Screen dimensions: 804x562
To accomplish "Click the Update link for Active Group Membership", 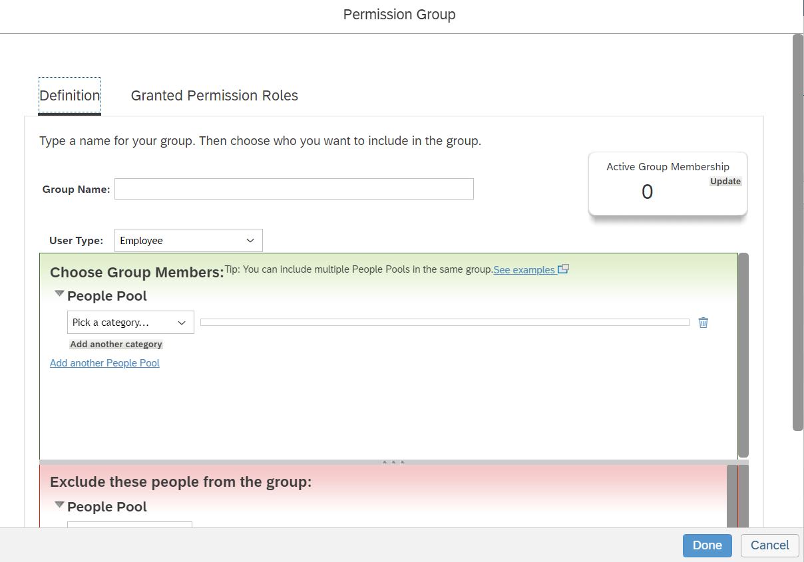I will (x=725, y=181).
